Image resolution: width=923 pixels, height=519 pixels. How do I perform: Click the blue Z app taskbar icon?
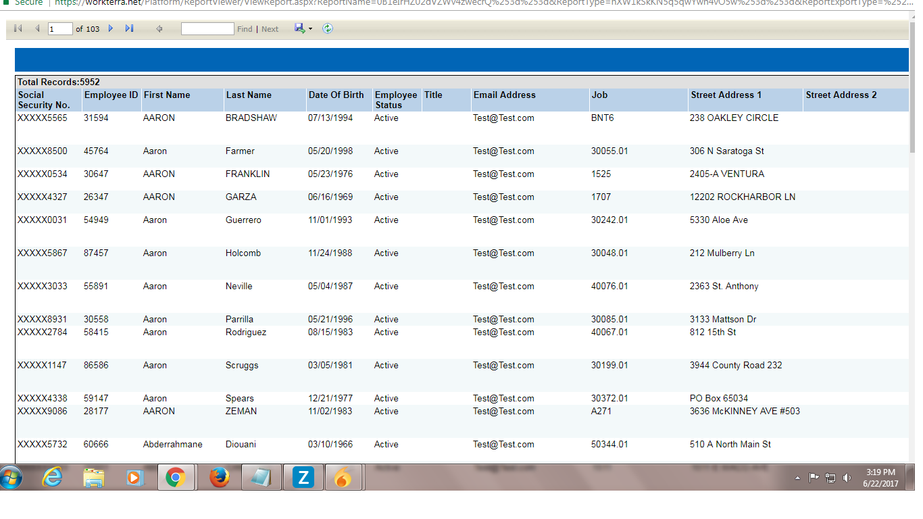point(303,478)
